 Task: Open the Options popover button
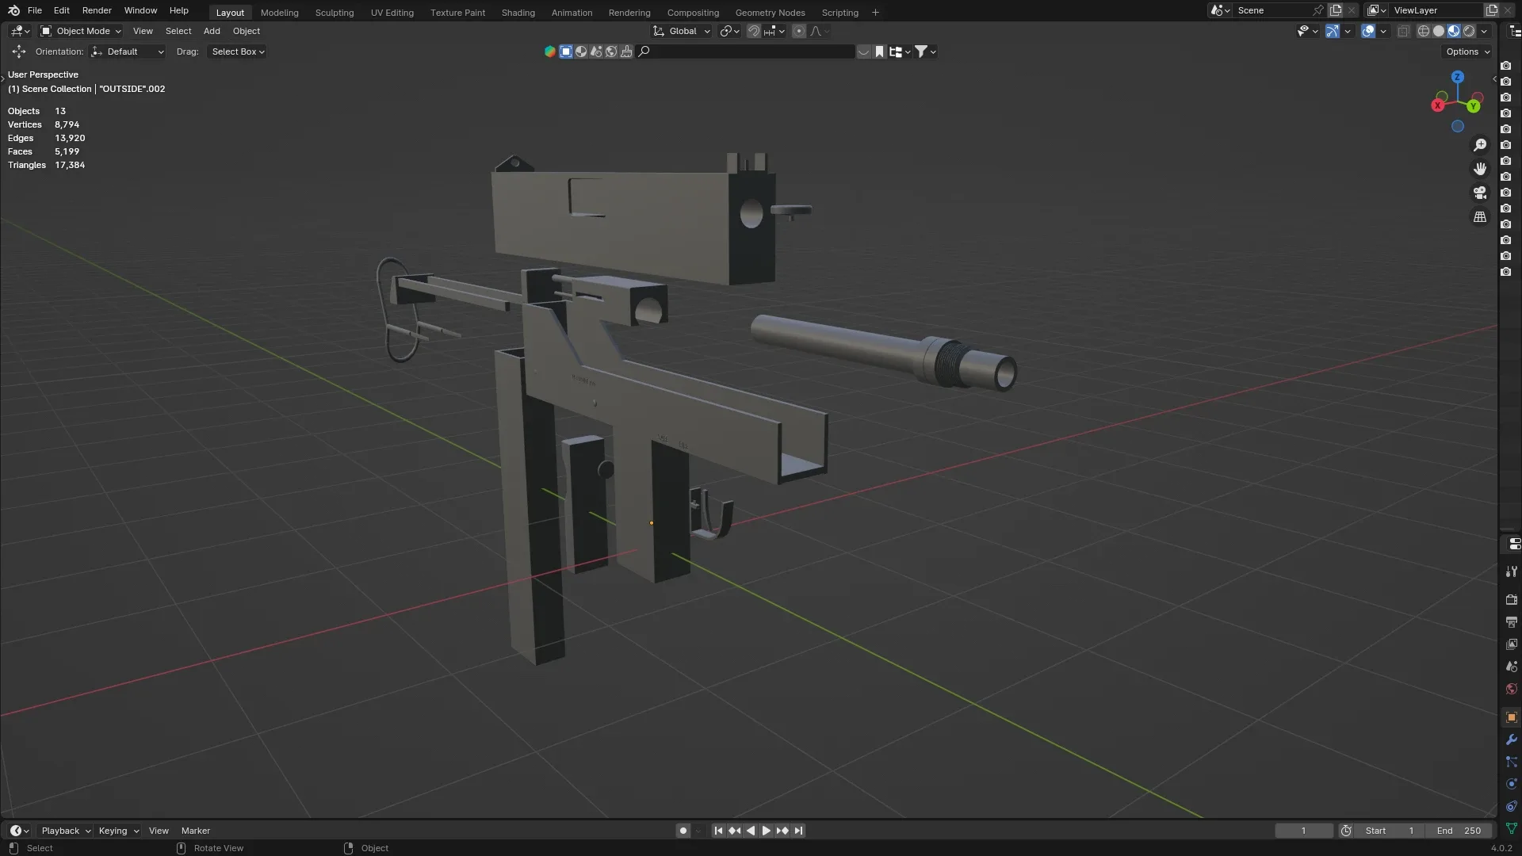coord(1467,52)
